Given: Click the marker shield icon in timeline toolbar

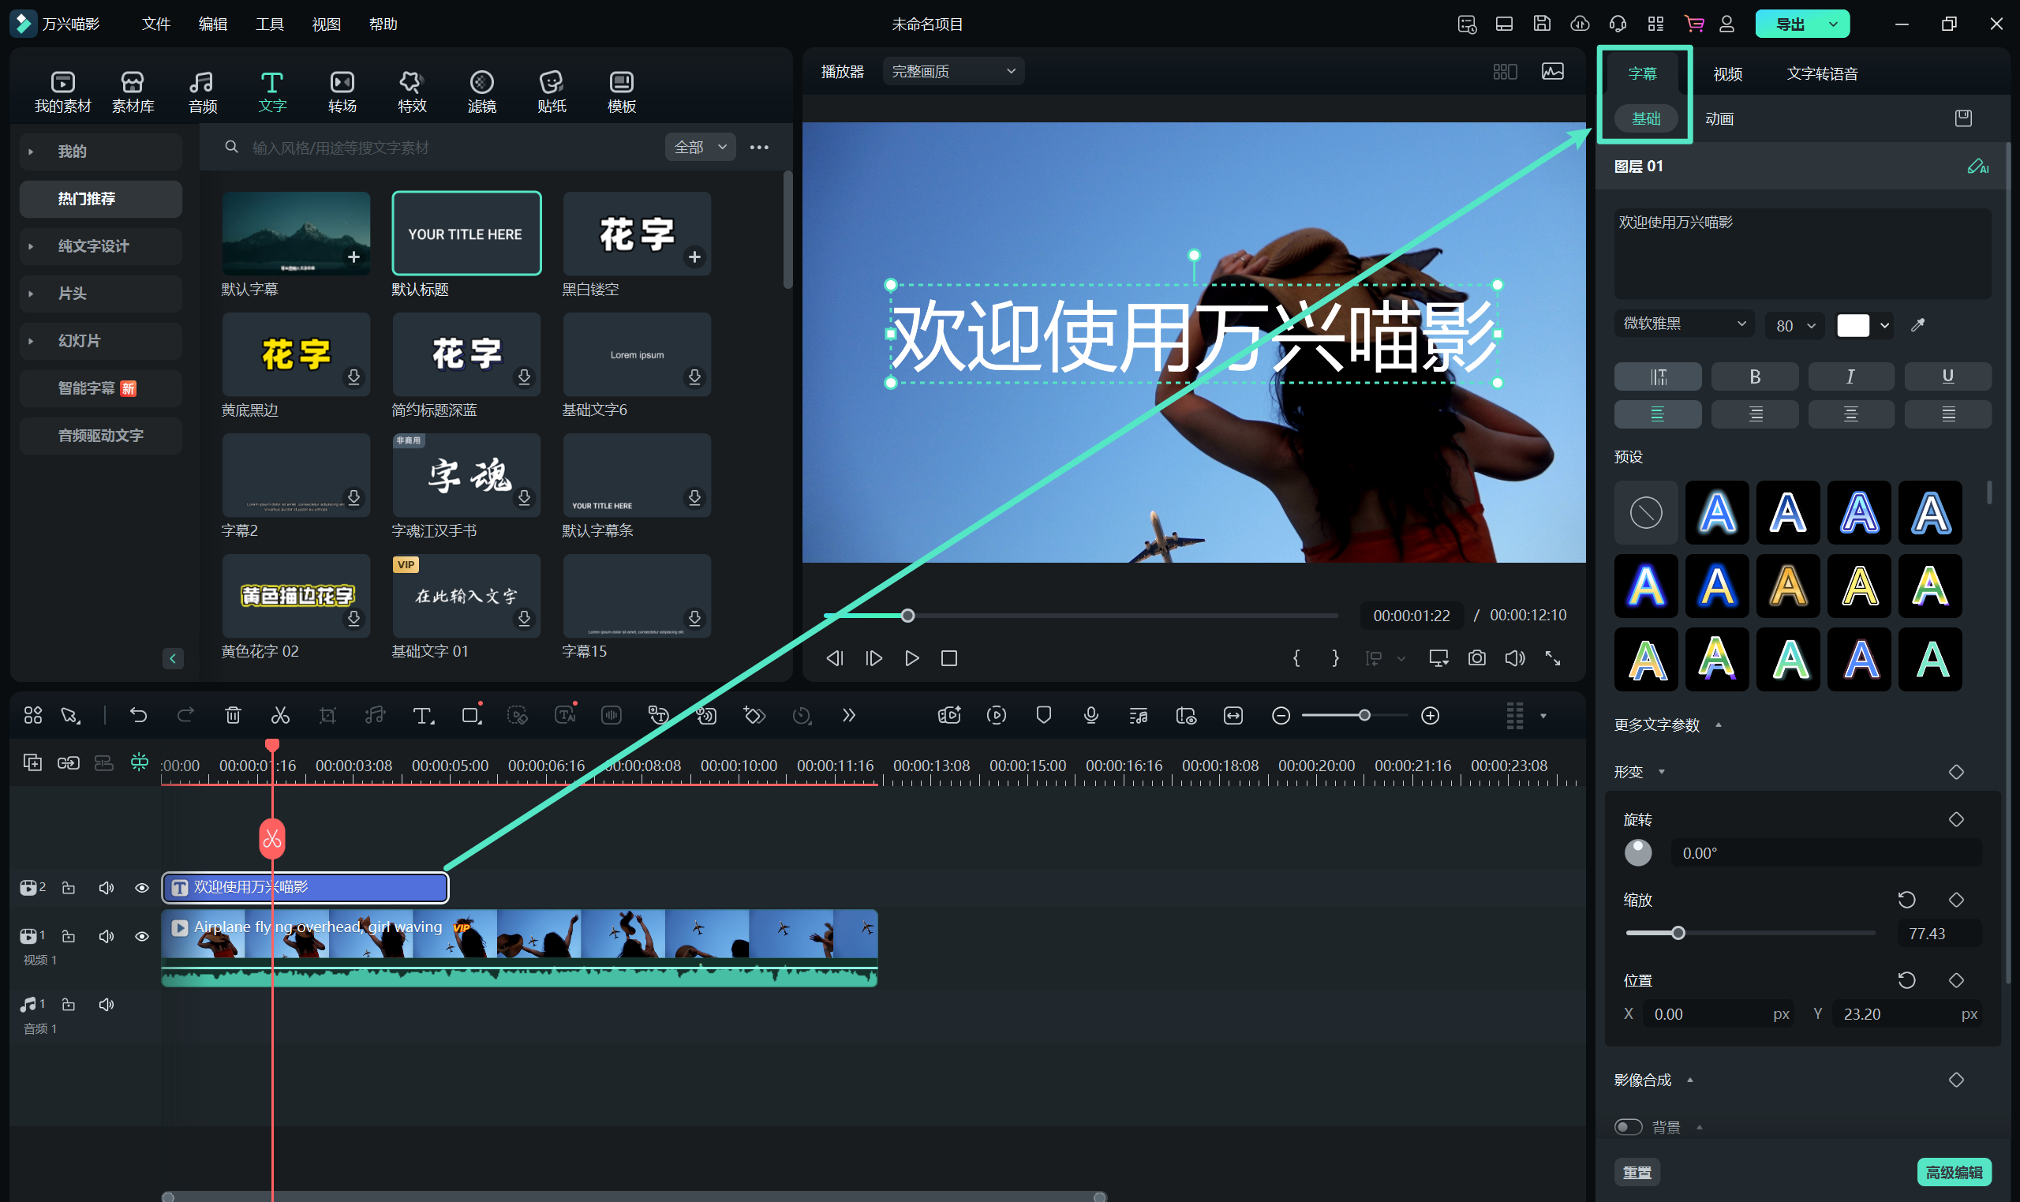Looking at the screenshot, I should point(1044,715).
